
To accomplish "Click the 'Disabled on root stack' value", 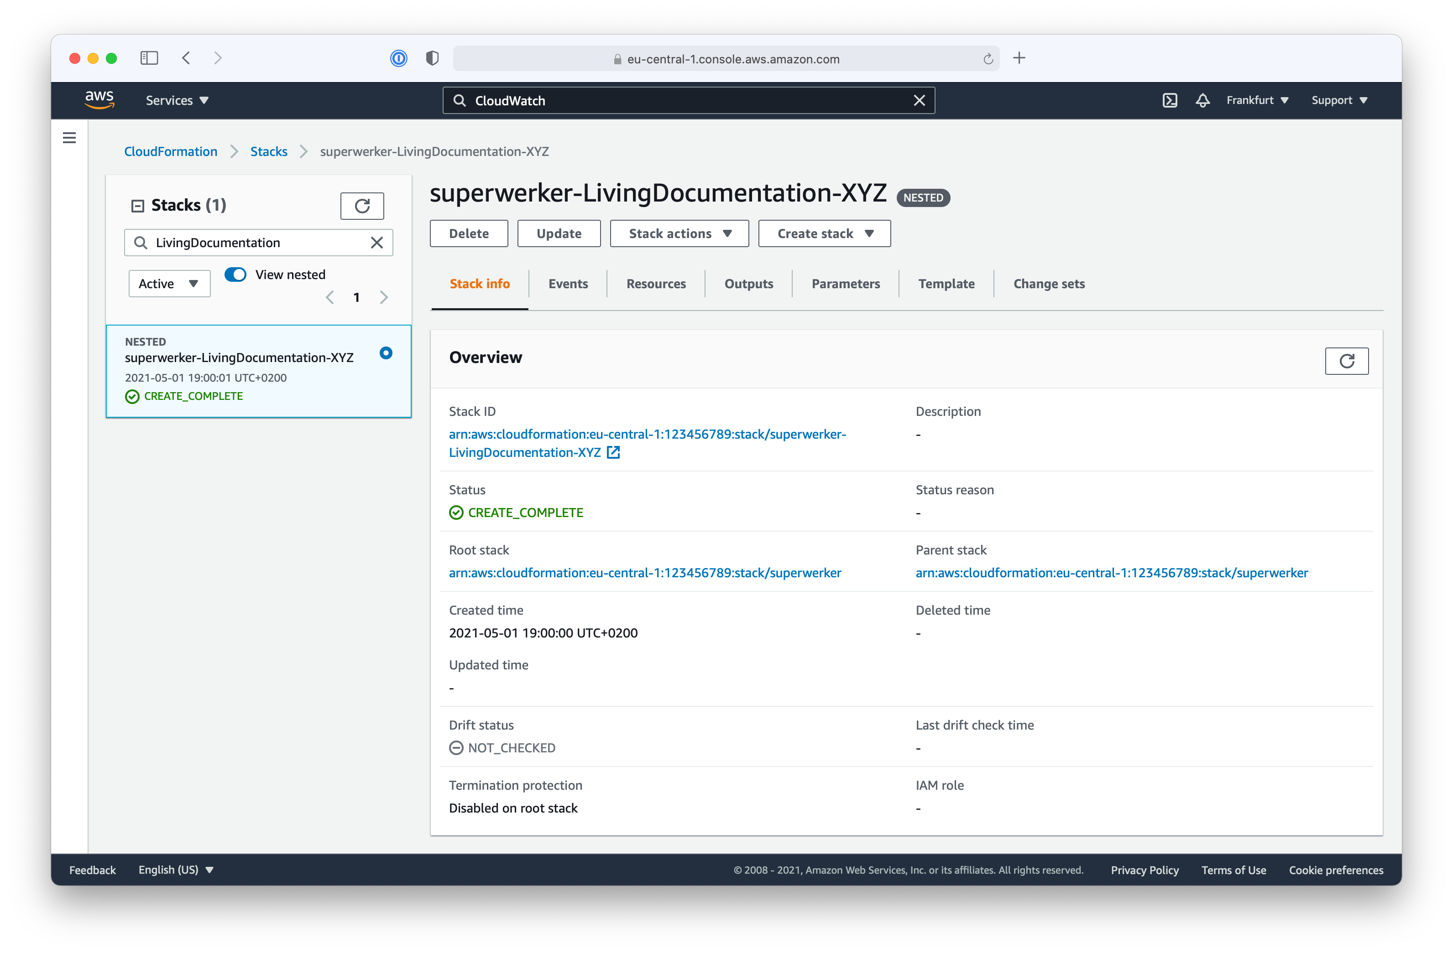I will point(513,808).
